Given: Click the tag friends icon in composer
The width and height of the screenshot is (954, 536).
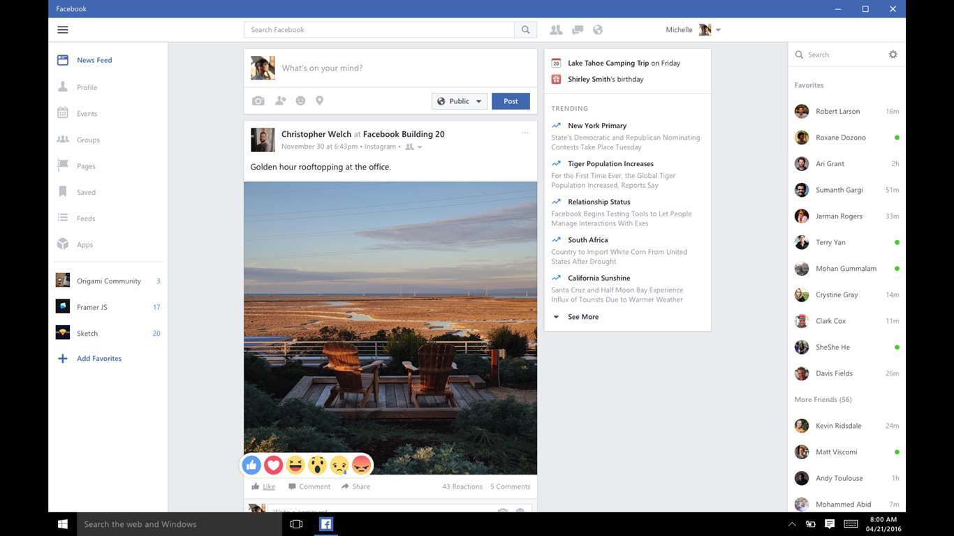Looking at the screenshot, I should click(x=280, y=101).
